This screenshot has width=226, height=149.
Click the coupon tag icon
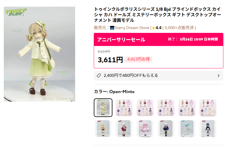tap(99, 76)
